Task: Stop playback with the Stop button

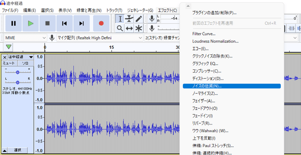Action: (47, 23)
